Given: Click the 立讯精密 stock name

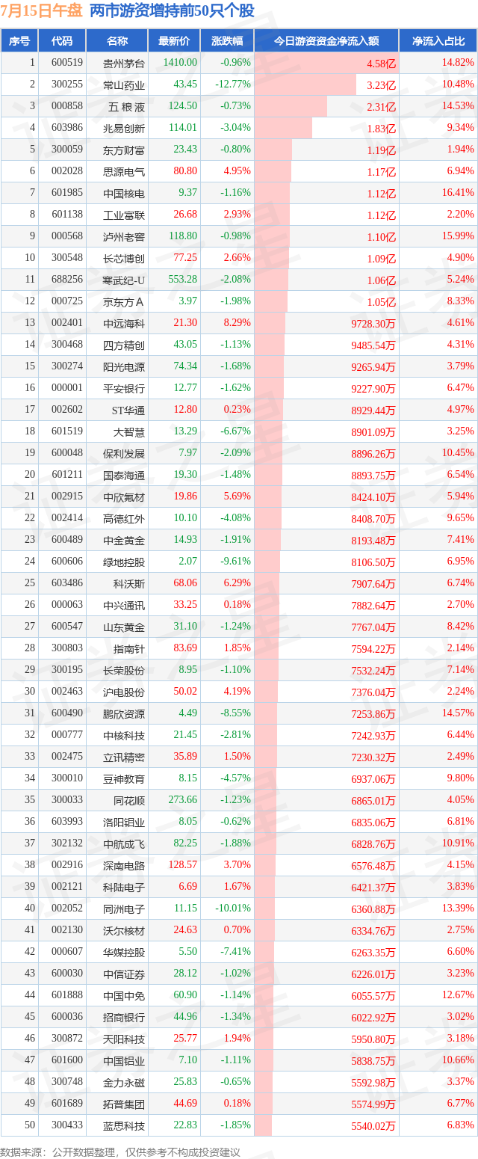Looking at the screenshot, I should [124, 757].
